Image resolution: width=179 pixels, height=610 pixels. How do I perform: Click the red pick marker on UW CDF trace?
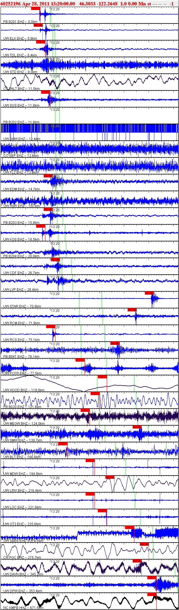(x=55, y=260)
